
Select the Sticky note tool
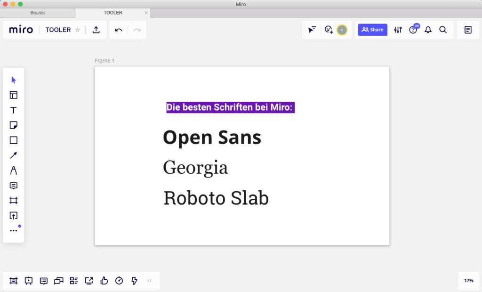pos(14,125)
